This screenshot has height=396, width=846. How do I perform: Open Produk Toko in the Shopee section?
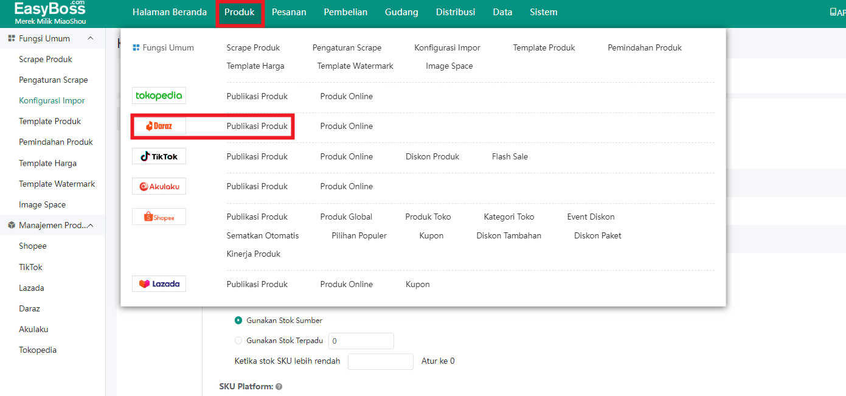tap(428, 217)
